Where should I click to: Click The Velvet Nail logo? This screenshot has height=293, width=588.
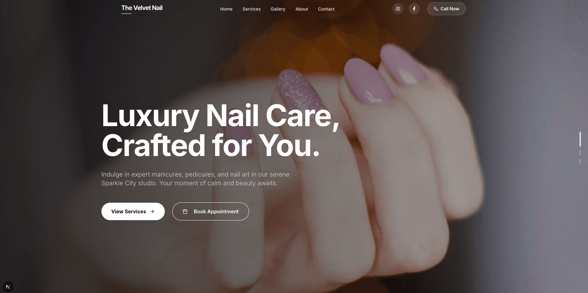(x=142, y=8)
